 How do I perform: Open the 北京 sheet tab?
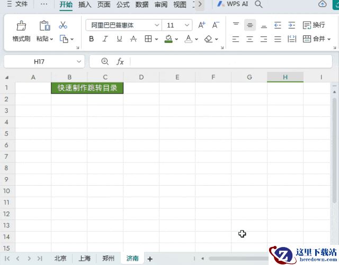pyautogui.click(x=60, y=258)
